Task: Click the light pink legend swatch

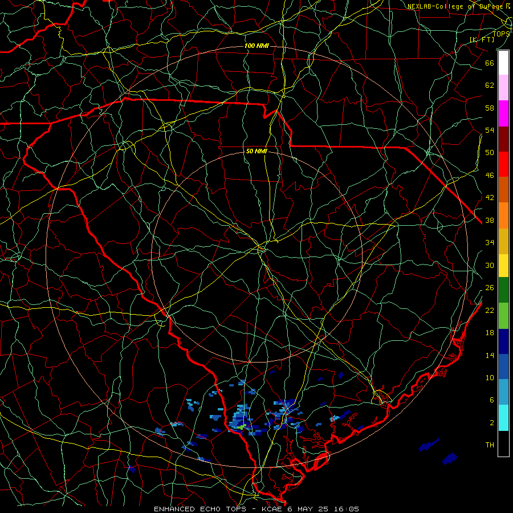Action: [x=503, y=87]
